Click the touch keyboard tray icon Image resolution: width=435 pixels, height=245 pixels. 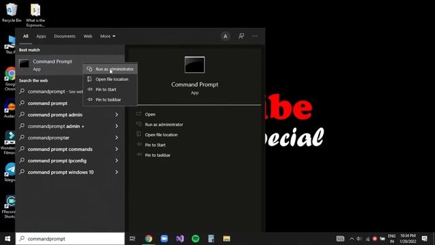tap(341, 239)
